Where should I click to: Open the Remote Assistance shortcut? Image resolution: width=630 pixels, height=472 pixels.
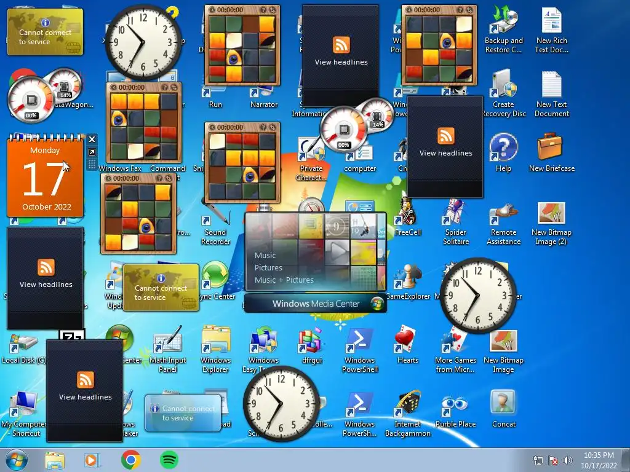pos(503,222)
